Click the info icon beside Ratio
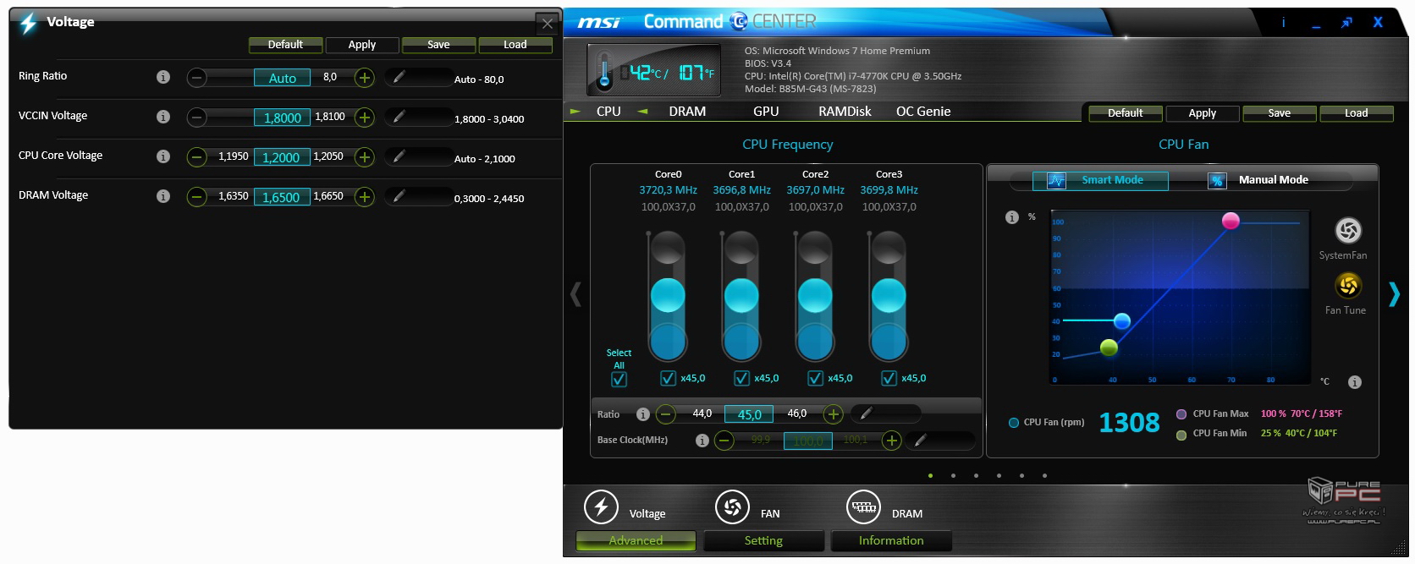The height and width of the screenshot is (564, 1415). point(643,414)
